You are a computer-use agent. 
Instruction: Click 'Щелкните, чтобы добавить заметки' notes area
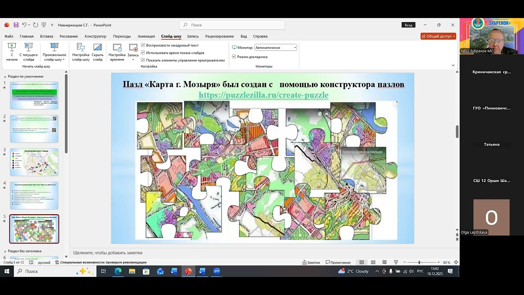pyautogui.click(x=108, y=253)
